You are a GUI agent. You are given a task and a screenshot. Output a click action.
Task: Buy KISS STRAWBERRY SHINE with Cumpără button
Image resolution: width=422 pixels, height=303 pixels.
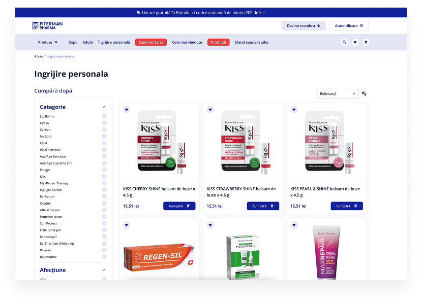coord(263,206)
